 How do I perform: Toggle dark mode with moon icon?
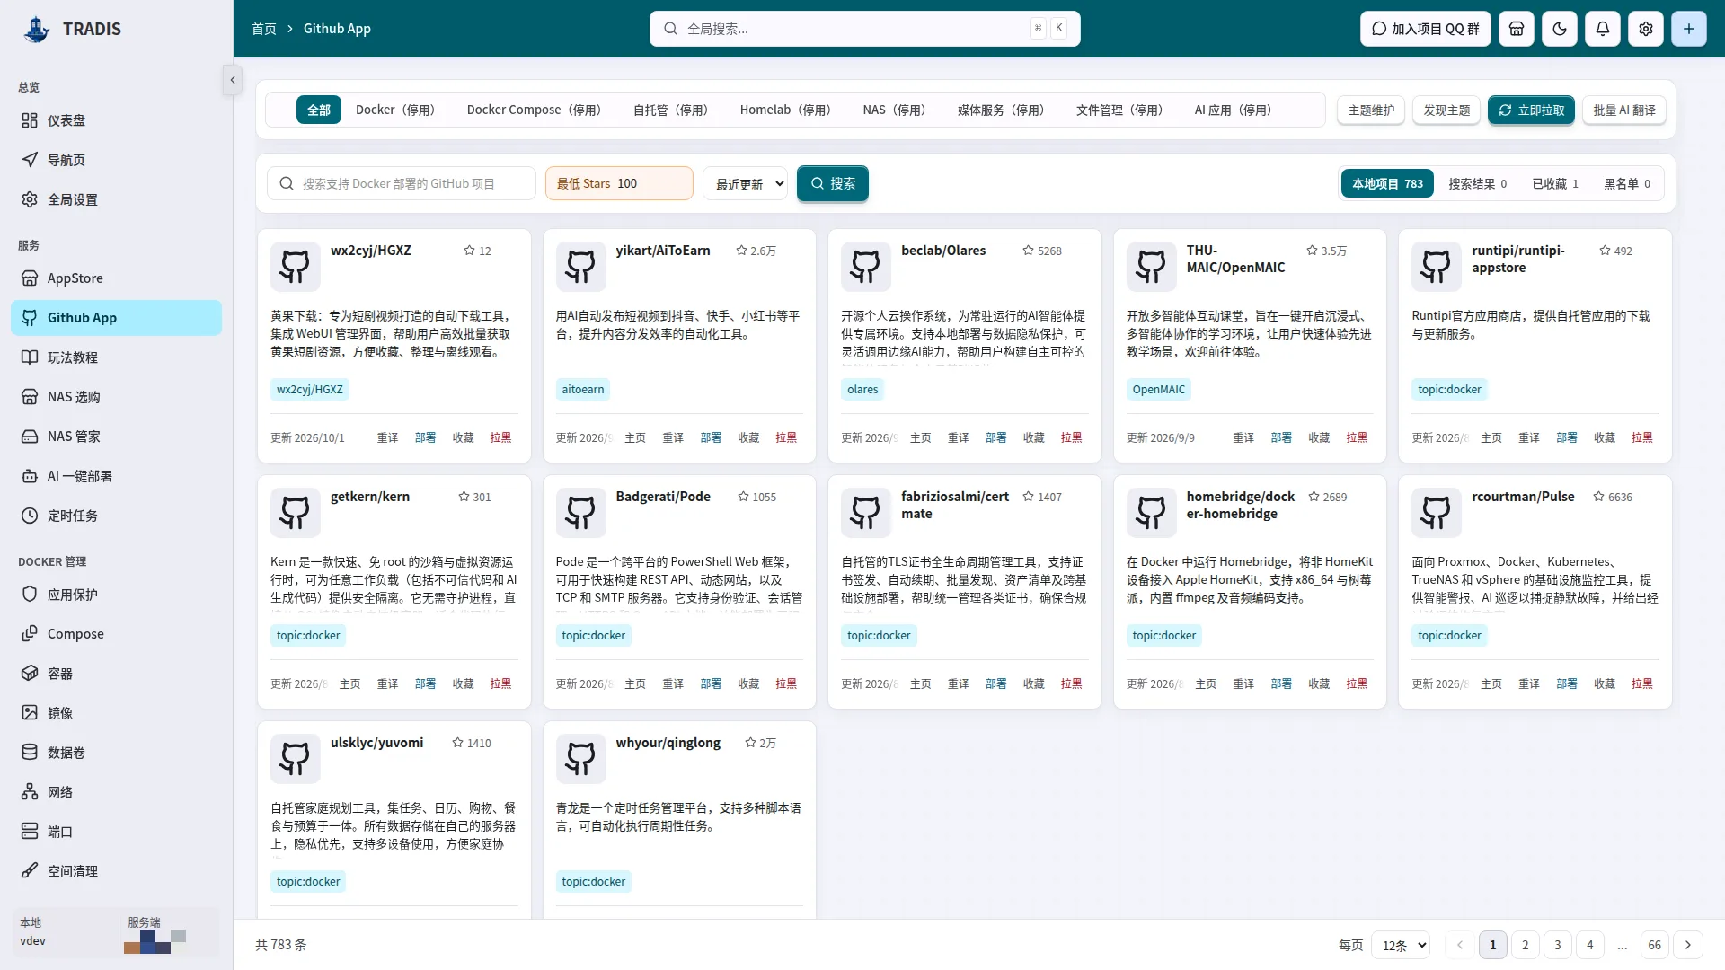click(x=1560, y=29)
